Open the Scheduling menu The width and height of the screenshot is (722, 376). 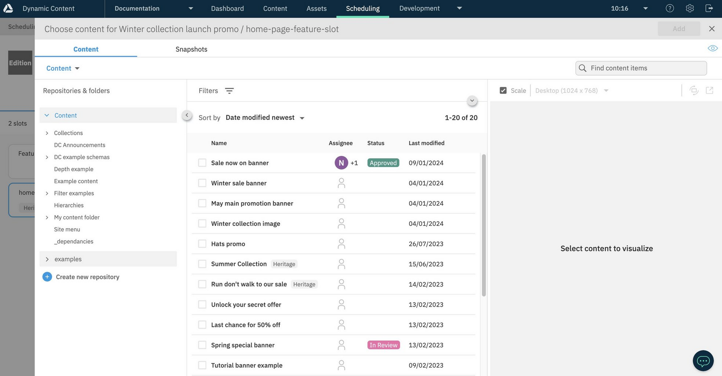(x=363, y=8)
